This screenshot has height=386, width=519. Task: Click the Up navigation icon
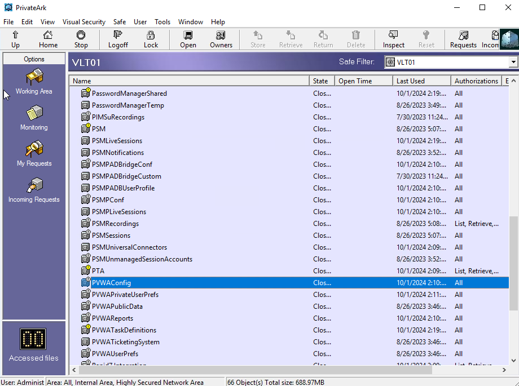[x=15, y=39]
